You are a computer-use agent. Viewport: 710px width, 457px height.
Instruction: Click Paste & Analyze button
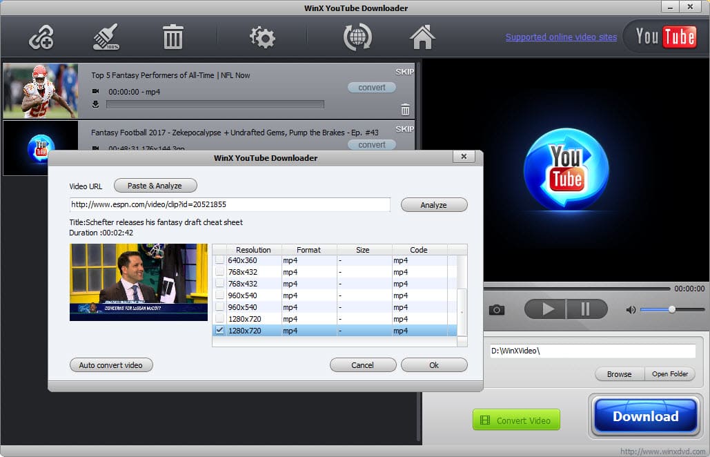[155, 186]
